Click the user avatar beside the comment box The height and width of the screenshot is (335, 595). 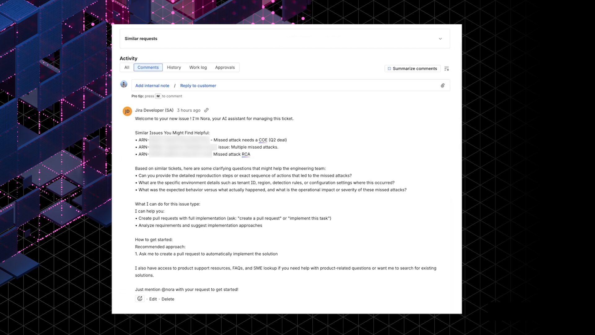[124, 84]
